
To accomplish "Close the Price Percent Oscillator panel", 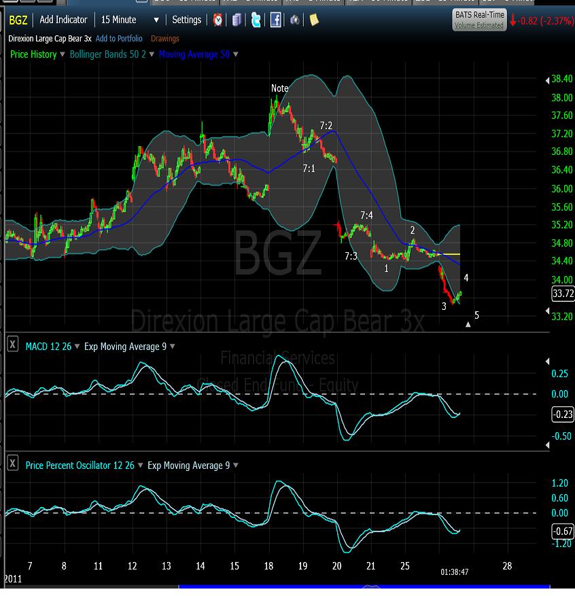I will tap(13, 464).
